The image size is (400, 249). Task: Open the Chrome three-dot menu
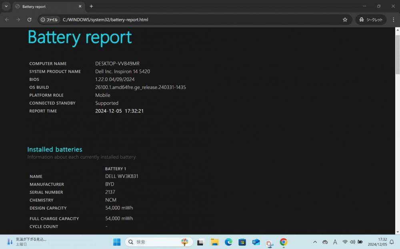click(393, 20)
